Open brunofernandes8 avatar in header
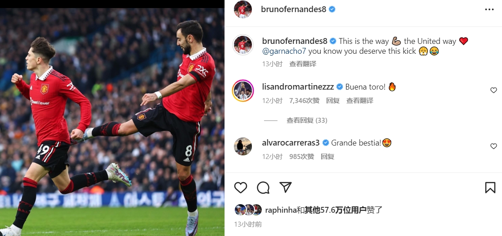Viewport: 502px width, 236px height. (x=242, y=9)
